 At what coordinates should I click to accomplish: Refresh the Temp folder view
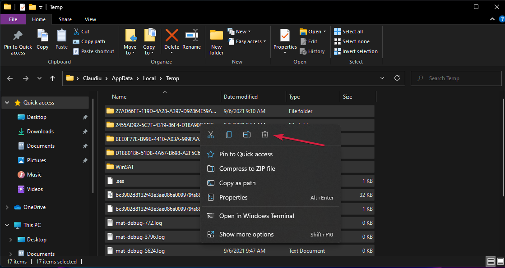397,78
